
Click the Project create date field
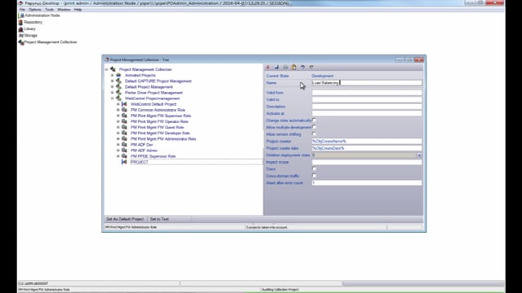(367, 148)
